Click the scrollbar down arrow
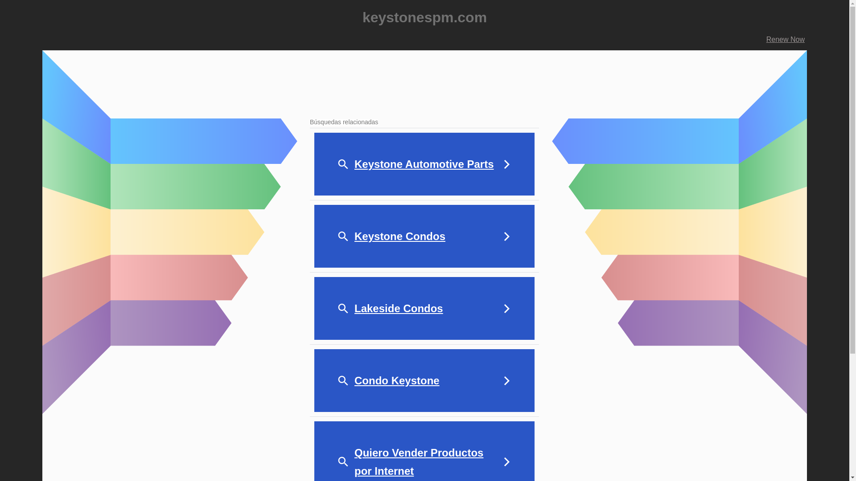This screenshot has width=856, height=481. 852,477
